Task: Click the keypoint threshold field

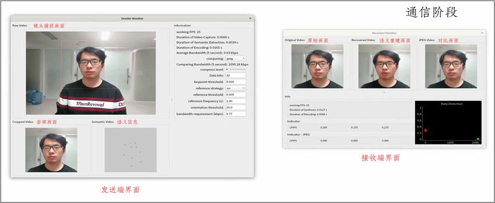Action: point(236,82)
